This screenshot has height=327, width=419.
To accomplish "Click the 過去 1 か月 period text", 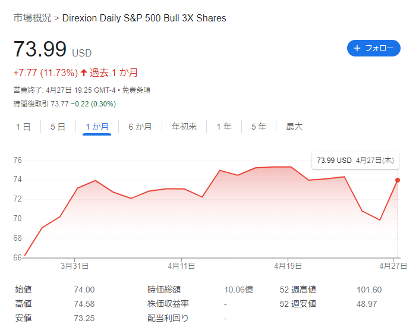I will click(114, 73).
